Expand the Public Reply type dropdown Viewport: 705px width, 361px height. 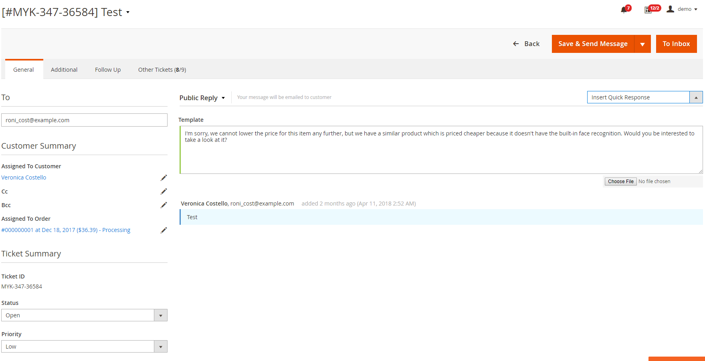click(202, 98)
